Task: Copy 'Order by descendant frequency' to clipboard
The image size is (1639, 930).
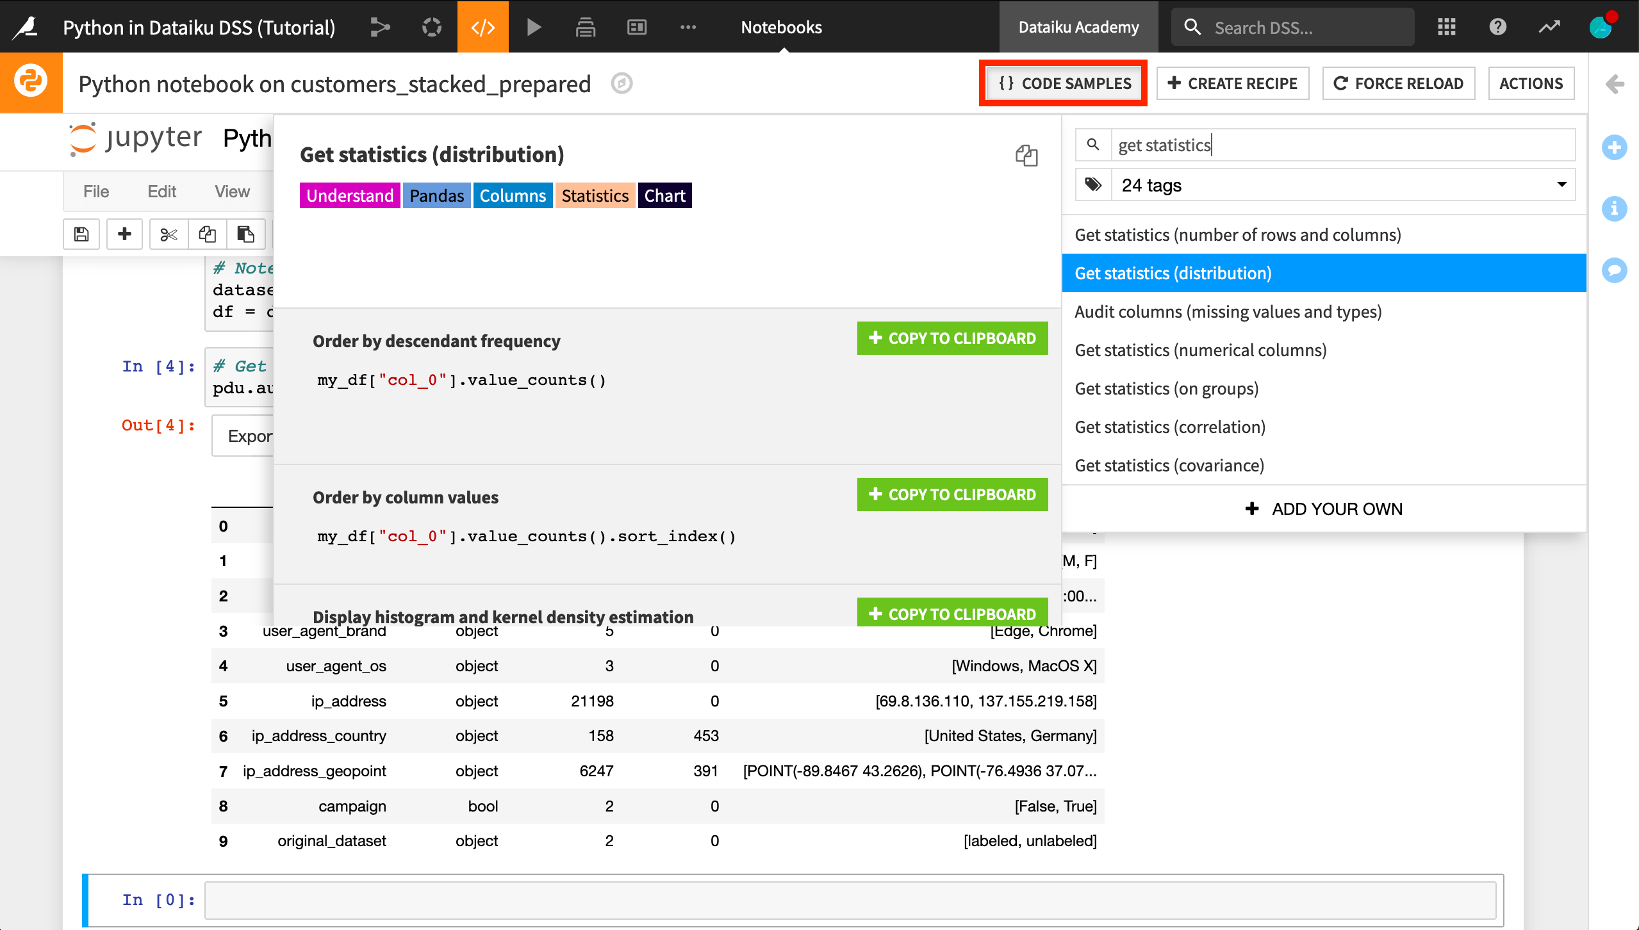Action: (952, 338)
